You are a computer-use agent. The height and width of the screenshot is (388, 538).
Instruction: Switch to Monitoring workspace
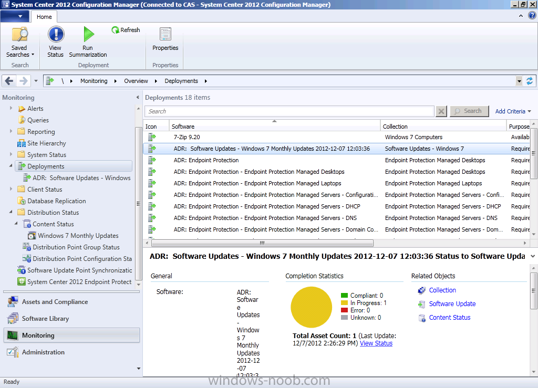71,335
